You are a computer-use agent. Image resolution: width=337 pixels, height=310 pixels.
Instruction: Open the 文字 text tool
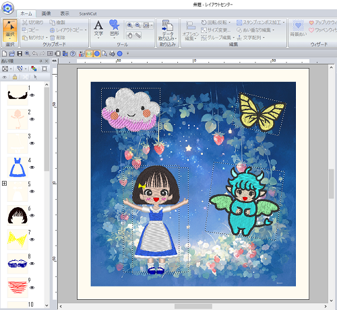click(98, 29)
